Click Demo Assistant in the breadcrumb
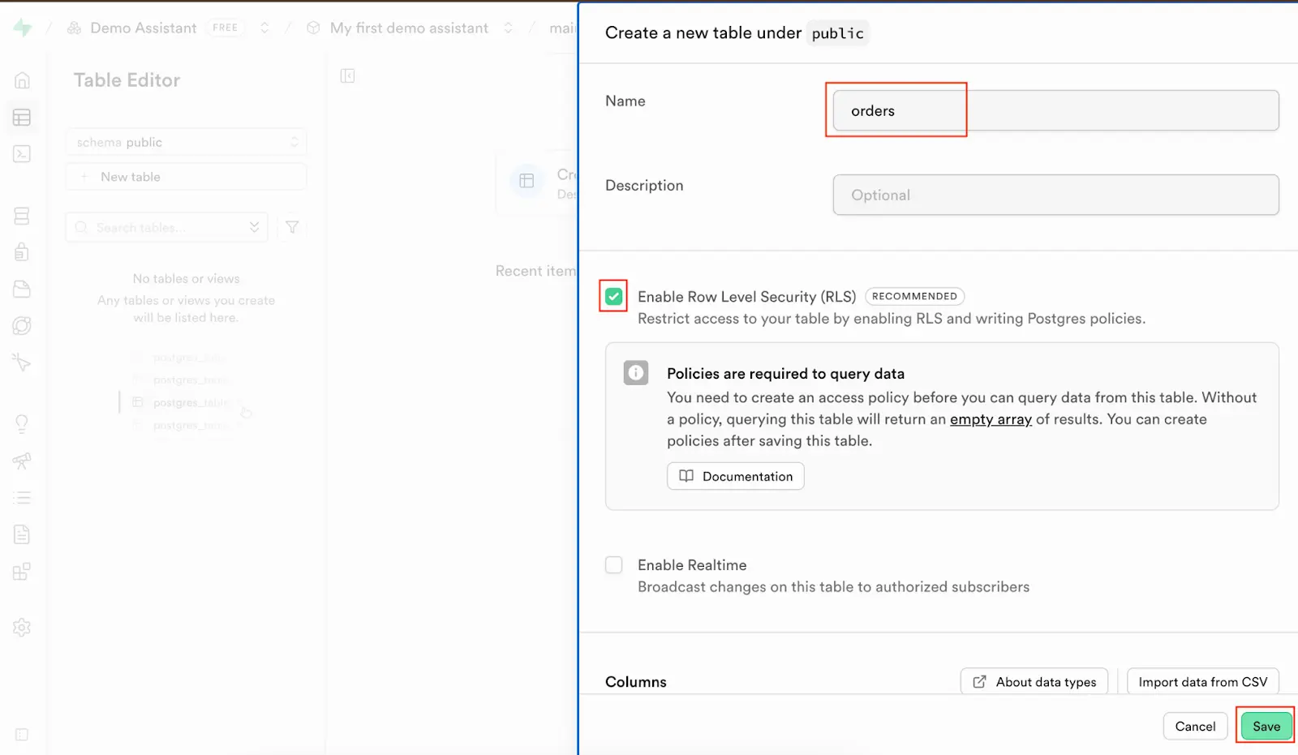Image resolution: width=1298 pixels, height=755 pixels. [x=143, y=28]
